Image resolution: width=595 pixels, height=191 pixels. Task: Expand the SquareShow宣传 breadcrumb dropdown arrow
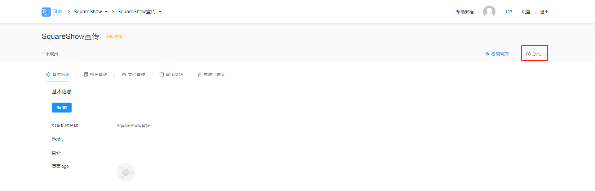click(x=160, y=12)
